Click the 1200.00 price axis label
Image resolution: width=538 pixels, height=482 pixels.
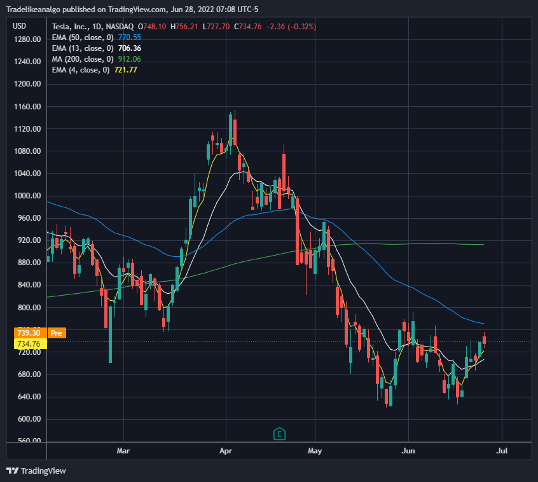27,84
